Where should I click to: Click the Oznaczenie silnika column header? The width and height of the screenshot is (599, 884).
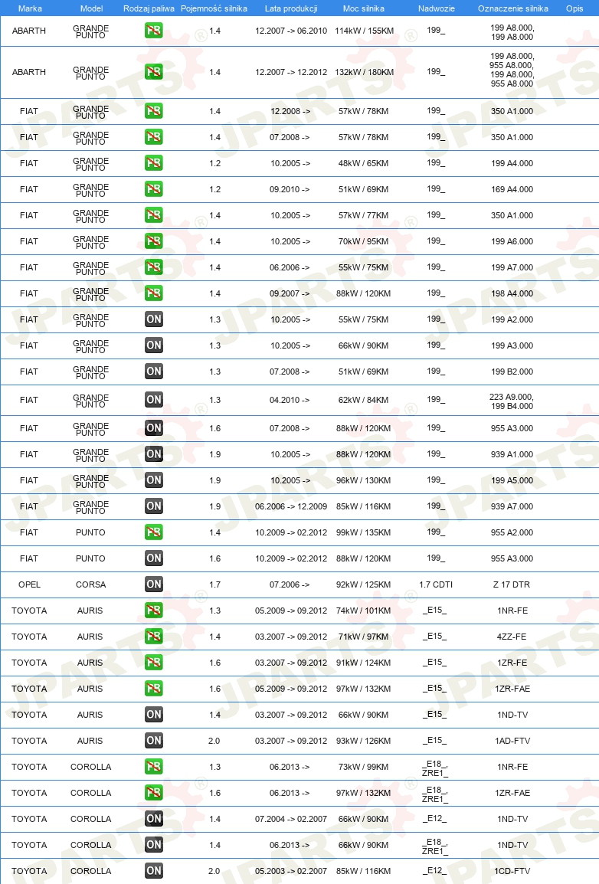(x=512, y=8)
